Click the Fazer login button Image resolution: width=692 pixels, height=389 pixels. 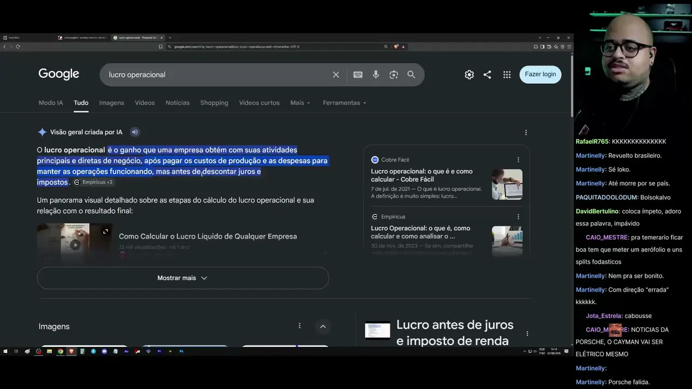tap(541, 75)
